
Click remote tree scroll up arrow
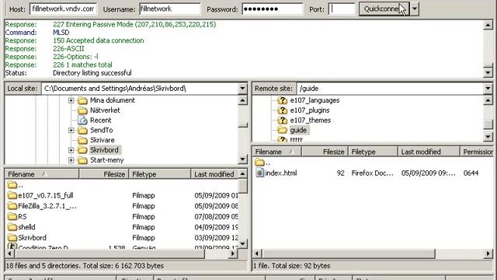click(x=488, y=100)
